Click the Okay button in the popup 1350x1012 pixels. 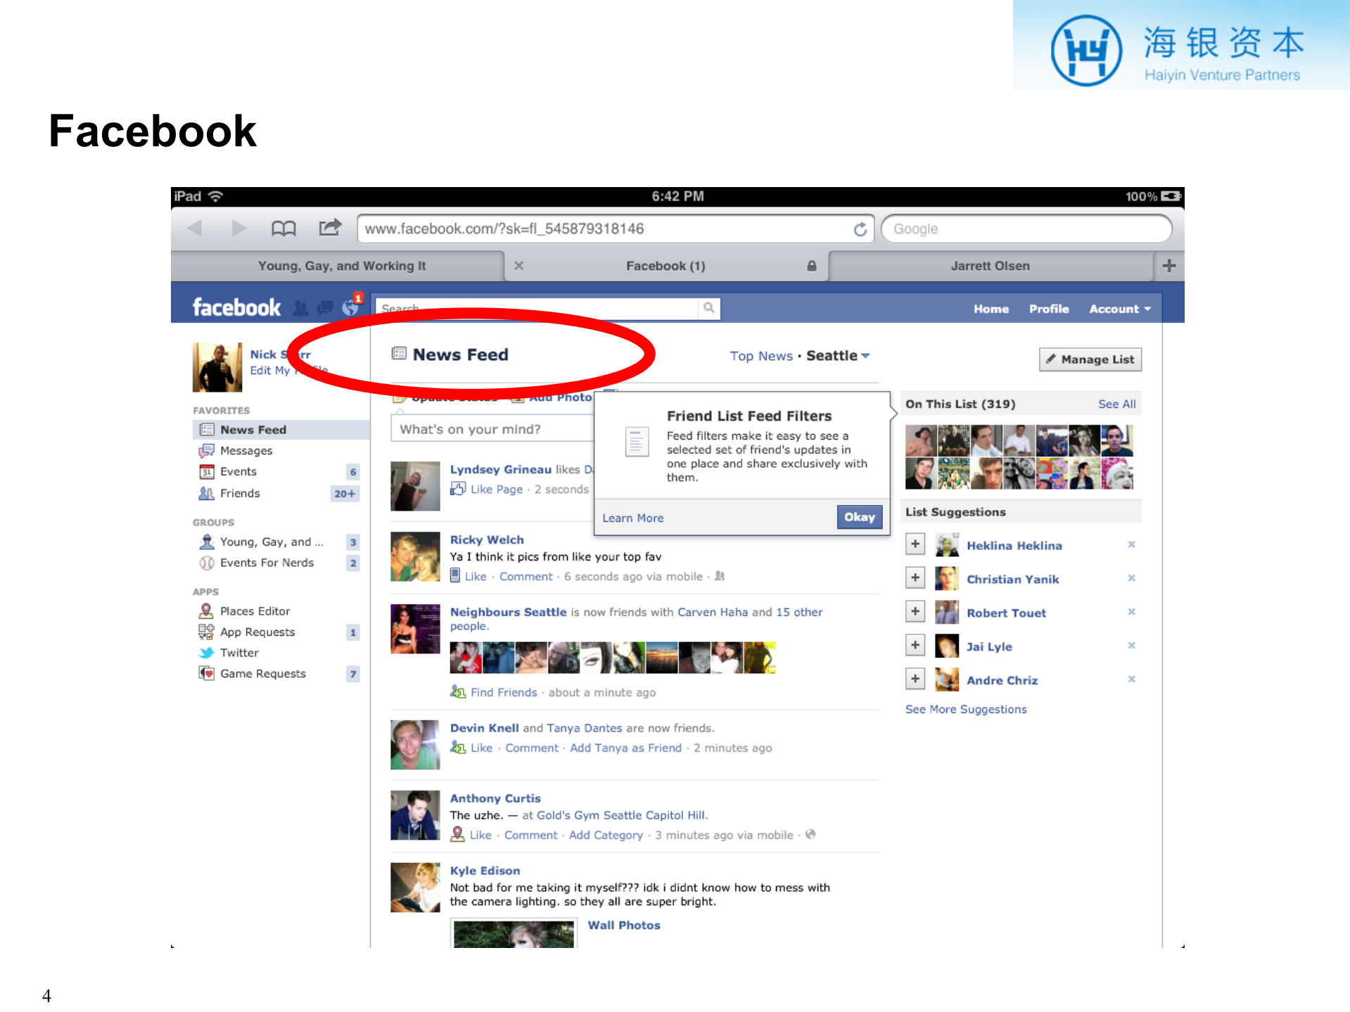(859, 517)
